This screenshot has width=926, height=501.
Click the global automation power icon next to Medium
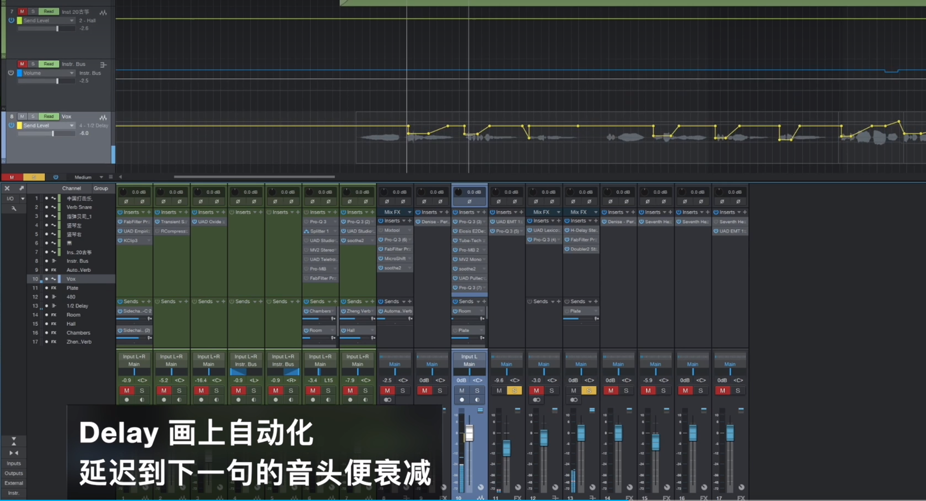[56, 177]
